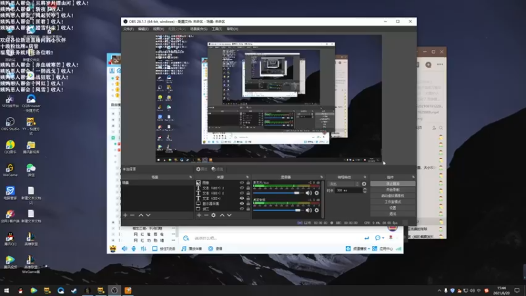The width and height of the screenshot is (526, 296).
Task: Open source properties gear in sources toolbar
Action: [x=213, y=215]
